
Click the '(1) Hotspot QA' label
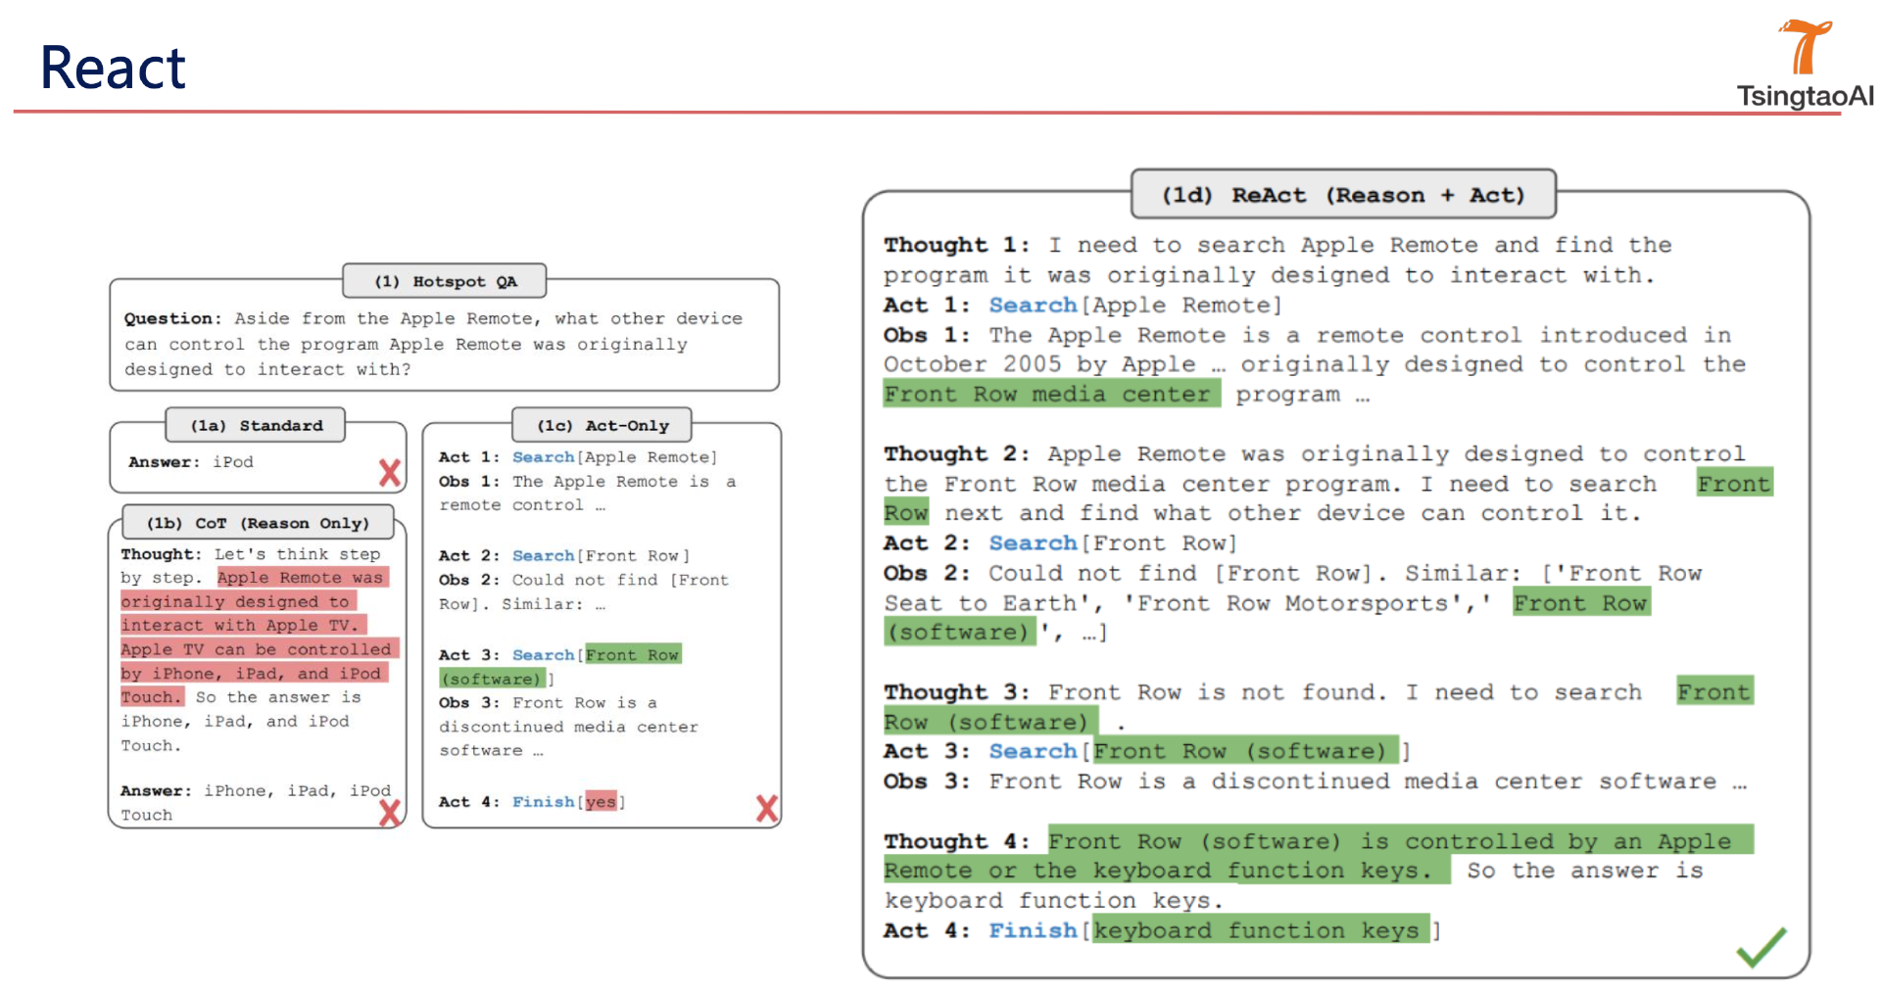(445, 281)
